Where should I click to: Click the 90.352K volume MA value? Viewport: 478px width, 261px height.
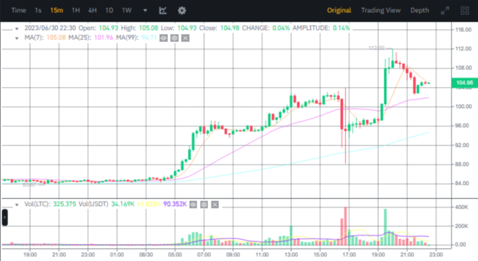coord(175,204)
